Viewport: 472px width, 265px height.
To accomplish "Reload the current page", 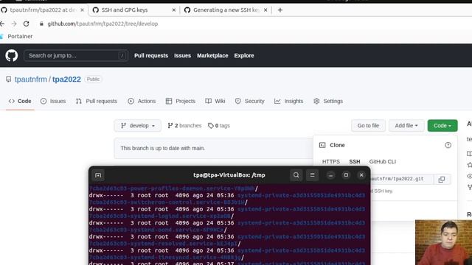I will (27, 24).
